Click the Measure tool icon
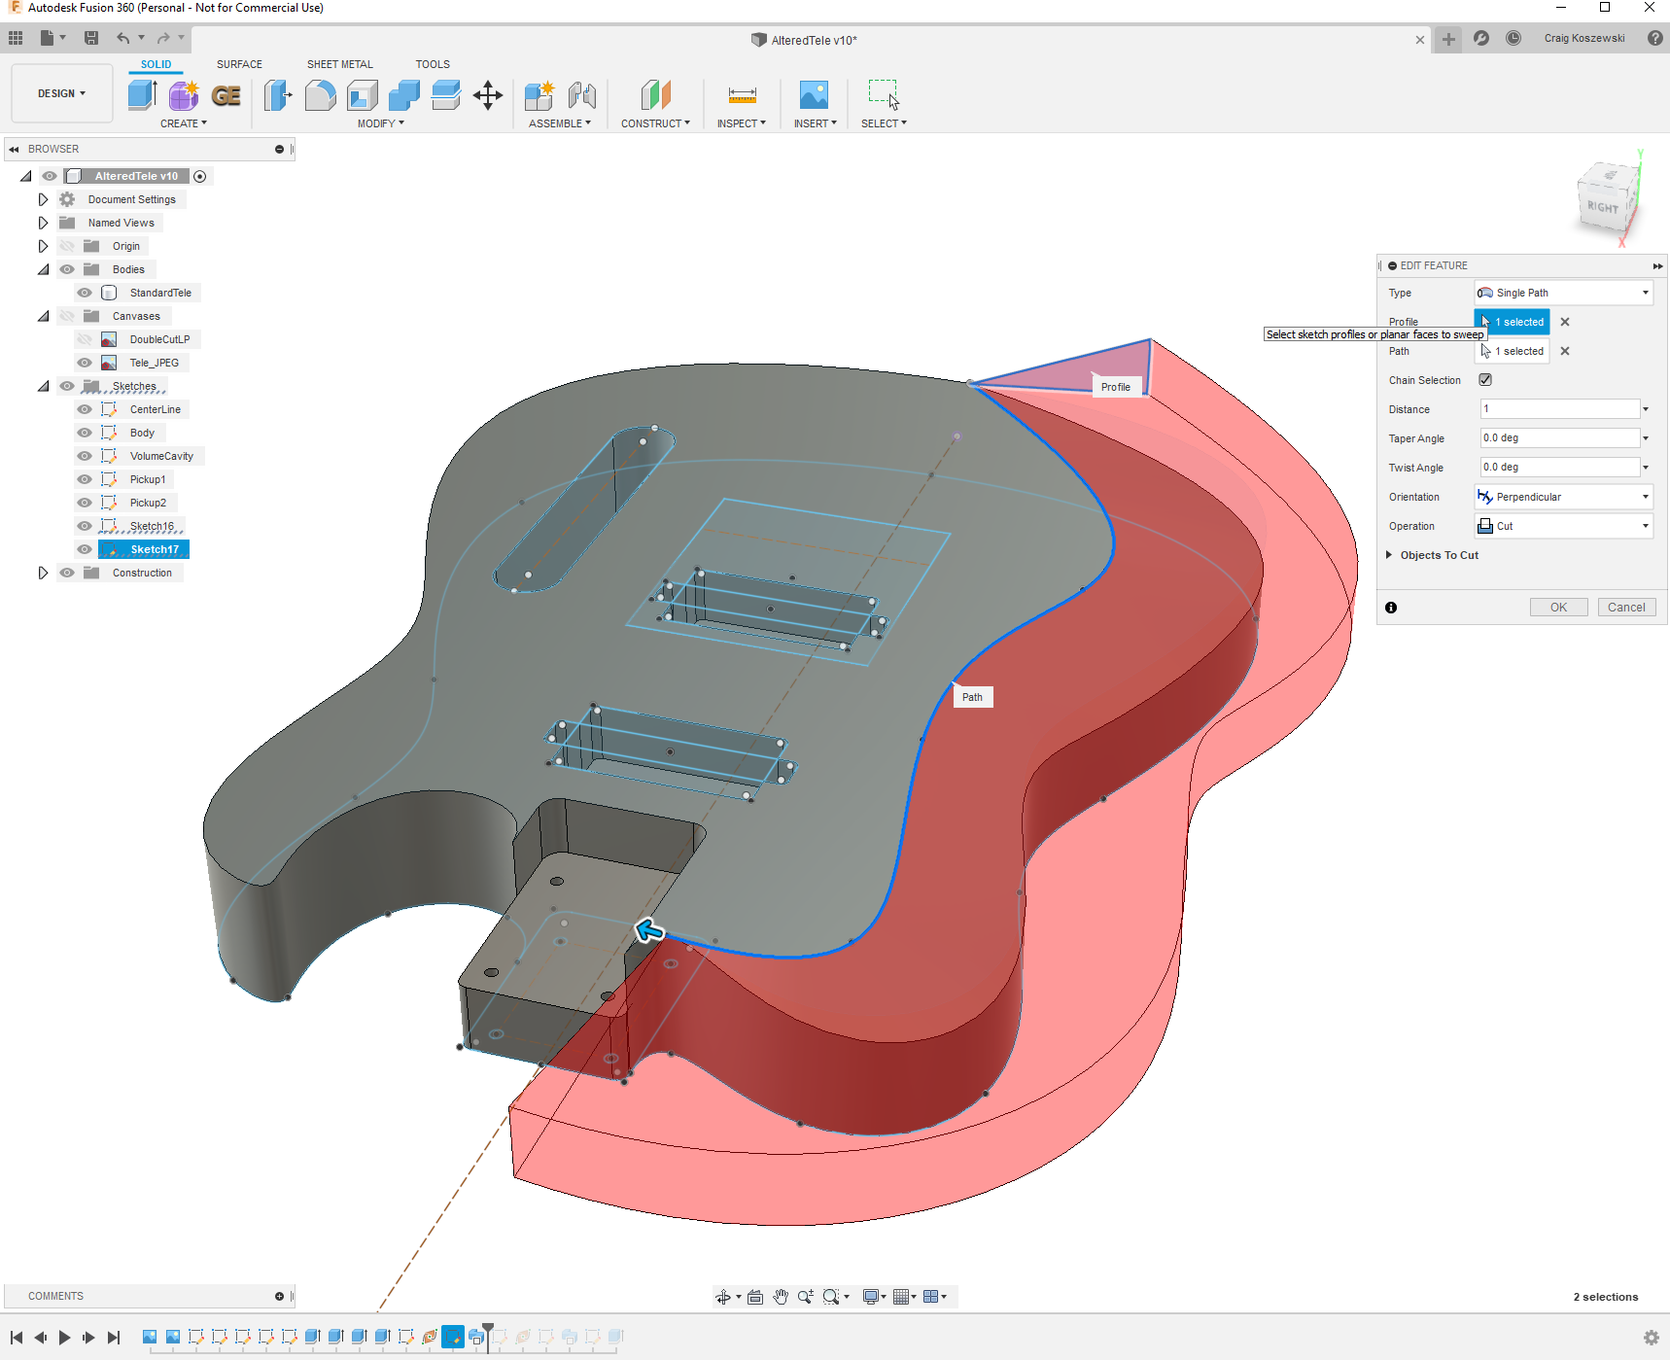The height and width of the screenshot is (1360, 1670). (742, 95)
